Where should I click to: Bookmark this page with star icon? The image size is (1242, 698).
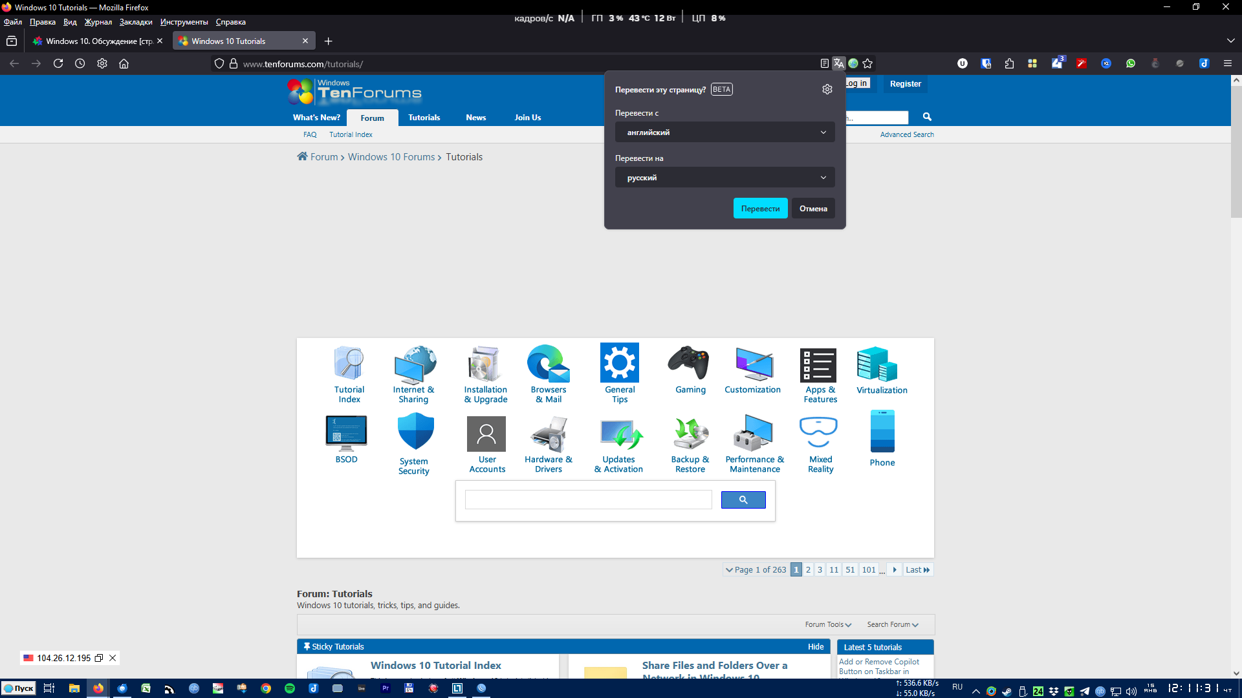coord(868,63)
